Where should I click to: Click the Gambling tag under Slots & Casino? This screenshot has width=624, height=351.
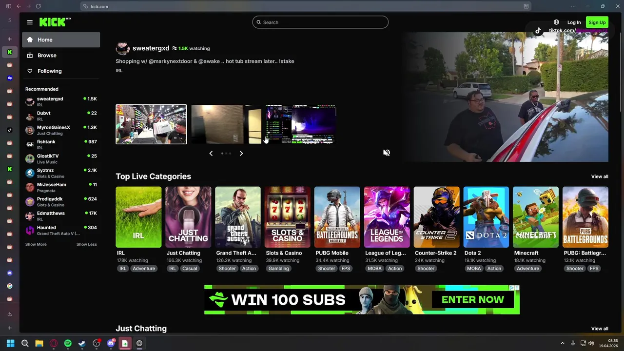(x=279, y=269)
